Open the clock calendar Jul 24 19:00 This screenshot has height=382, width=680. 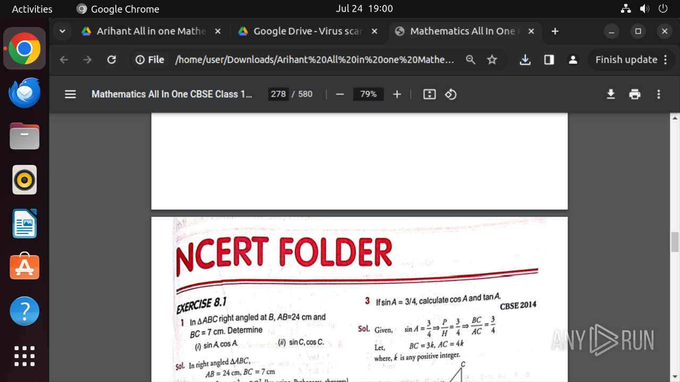364,8
